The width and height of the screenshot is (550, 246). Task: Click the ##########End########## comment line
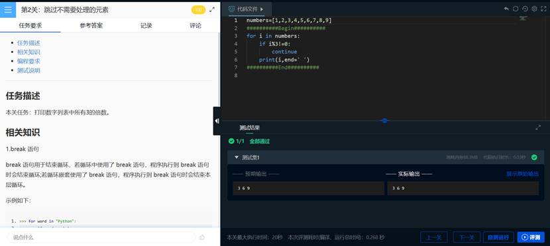coord(283,67)
